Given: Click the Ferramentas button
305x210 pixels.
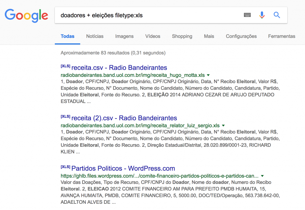Looking at the screenshot, I should pyautogui.click(x=281, y=36).
